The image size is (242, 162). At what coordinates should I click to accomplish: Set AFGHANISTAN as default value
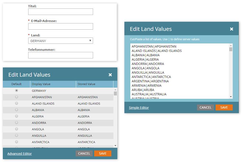(x=17, y=97)
